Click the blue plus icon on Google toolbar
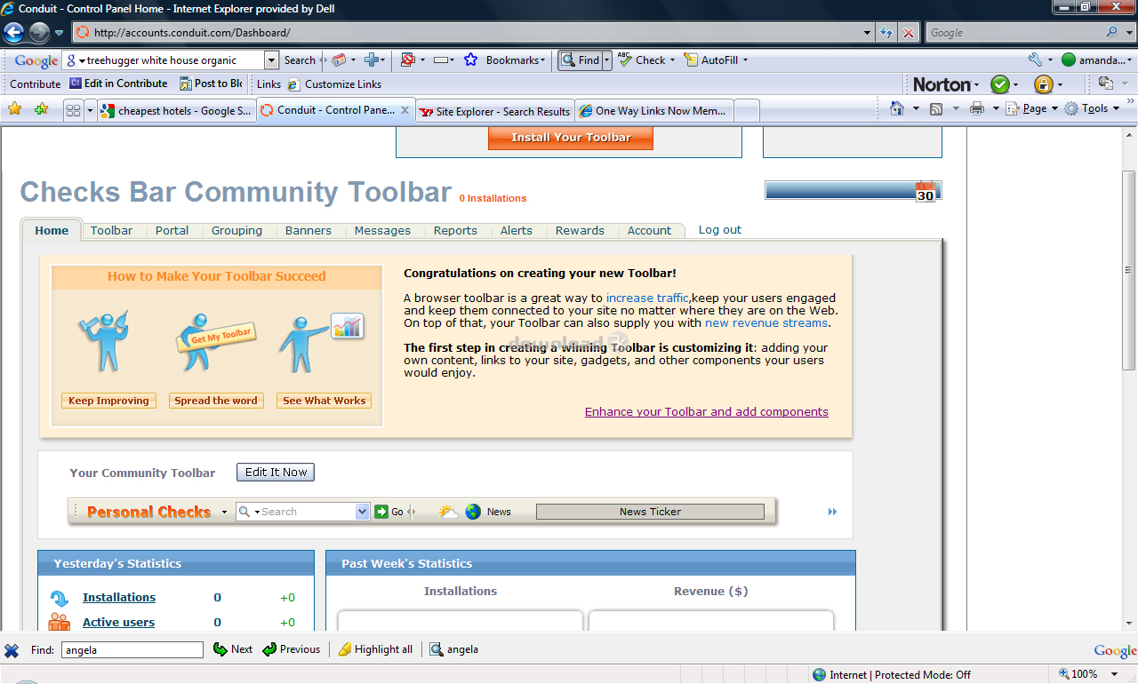Viewport: 1138px width, 684px height. click(x=372, y=60)
